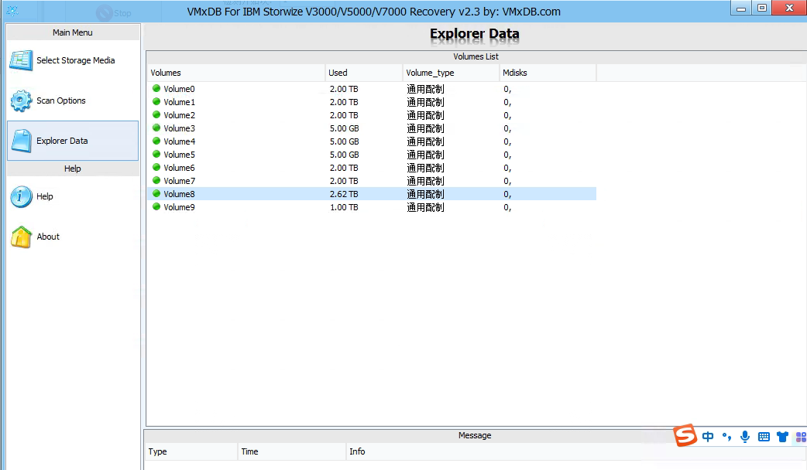Click the green status dot for Volume2
Image resolution: width=807 pixels, height=470 pixels.
pyautogui.click(x=156, y=114)
